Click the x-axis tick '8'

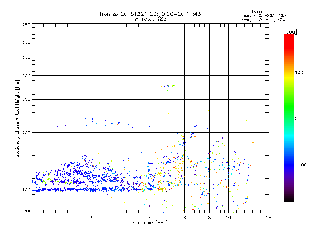click(x=209, y=218)
